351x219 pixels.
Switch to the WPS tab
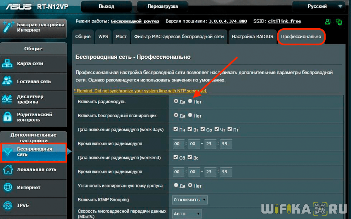(x=103, y=37)
